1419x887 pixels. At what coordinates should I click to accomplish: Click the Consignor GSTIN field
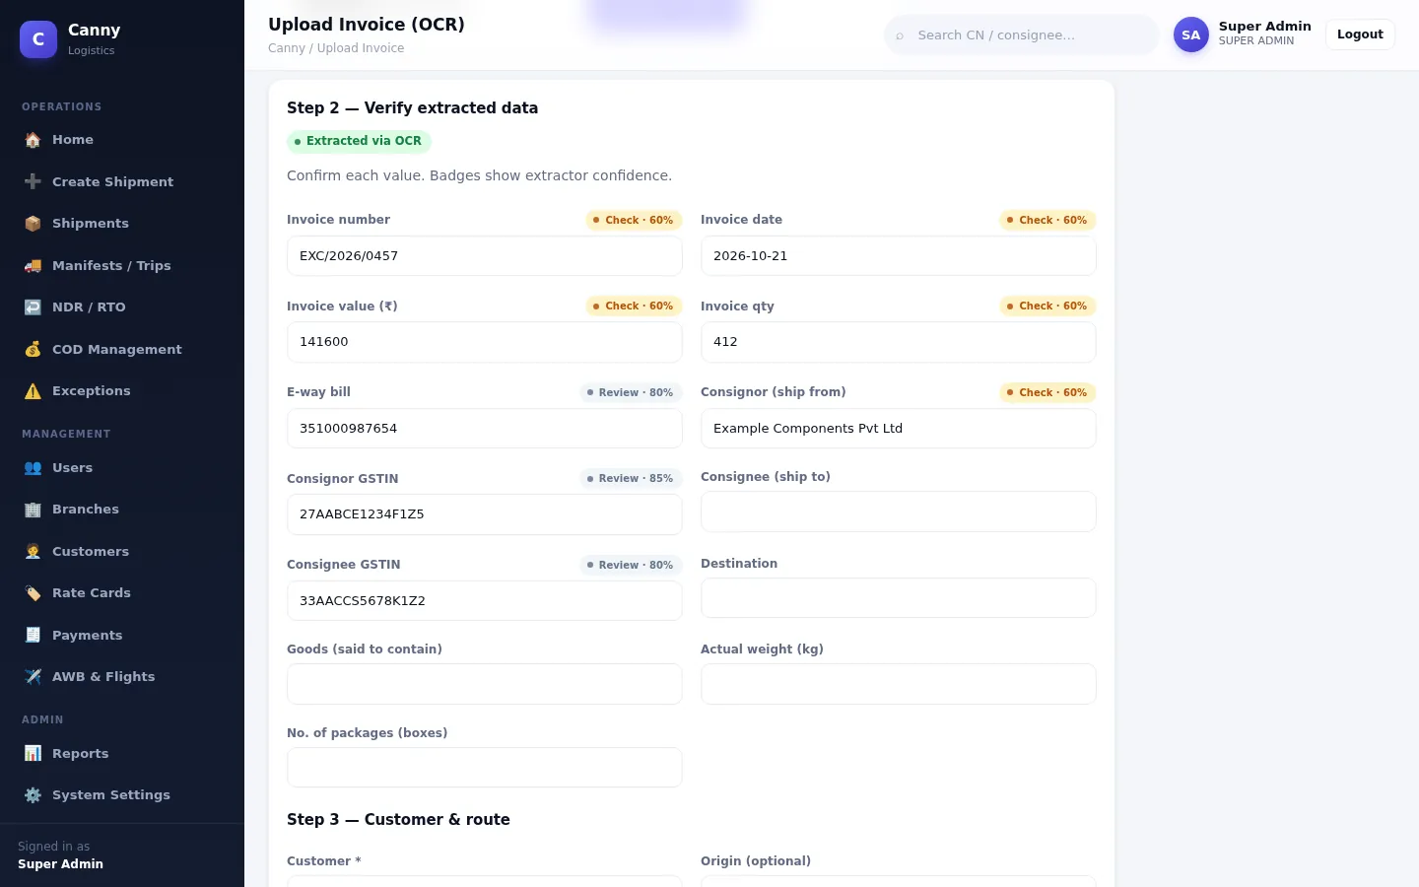click(485, 514)
